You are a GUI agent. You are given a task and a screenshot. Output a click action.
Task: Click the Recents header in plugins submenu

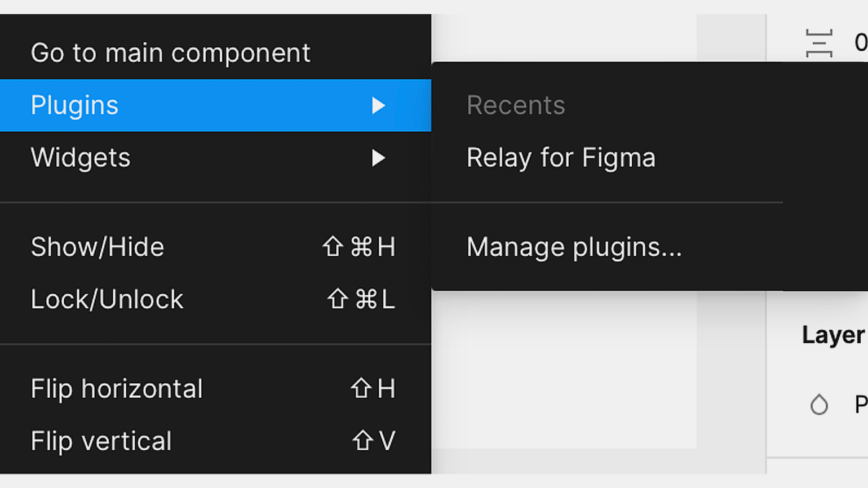click(516, 105)
